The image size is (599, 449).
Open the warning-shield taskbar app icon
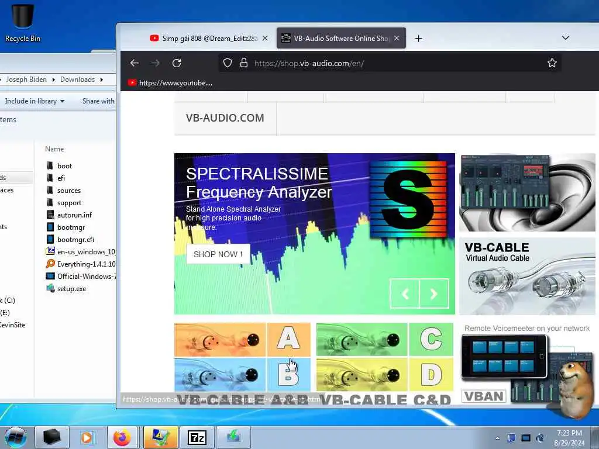pos(160,437)
